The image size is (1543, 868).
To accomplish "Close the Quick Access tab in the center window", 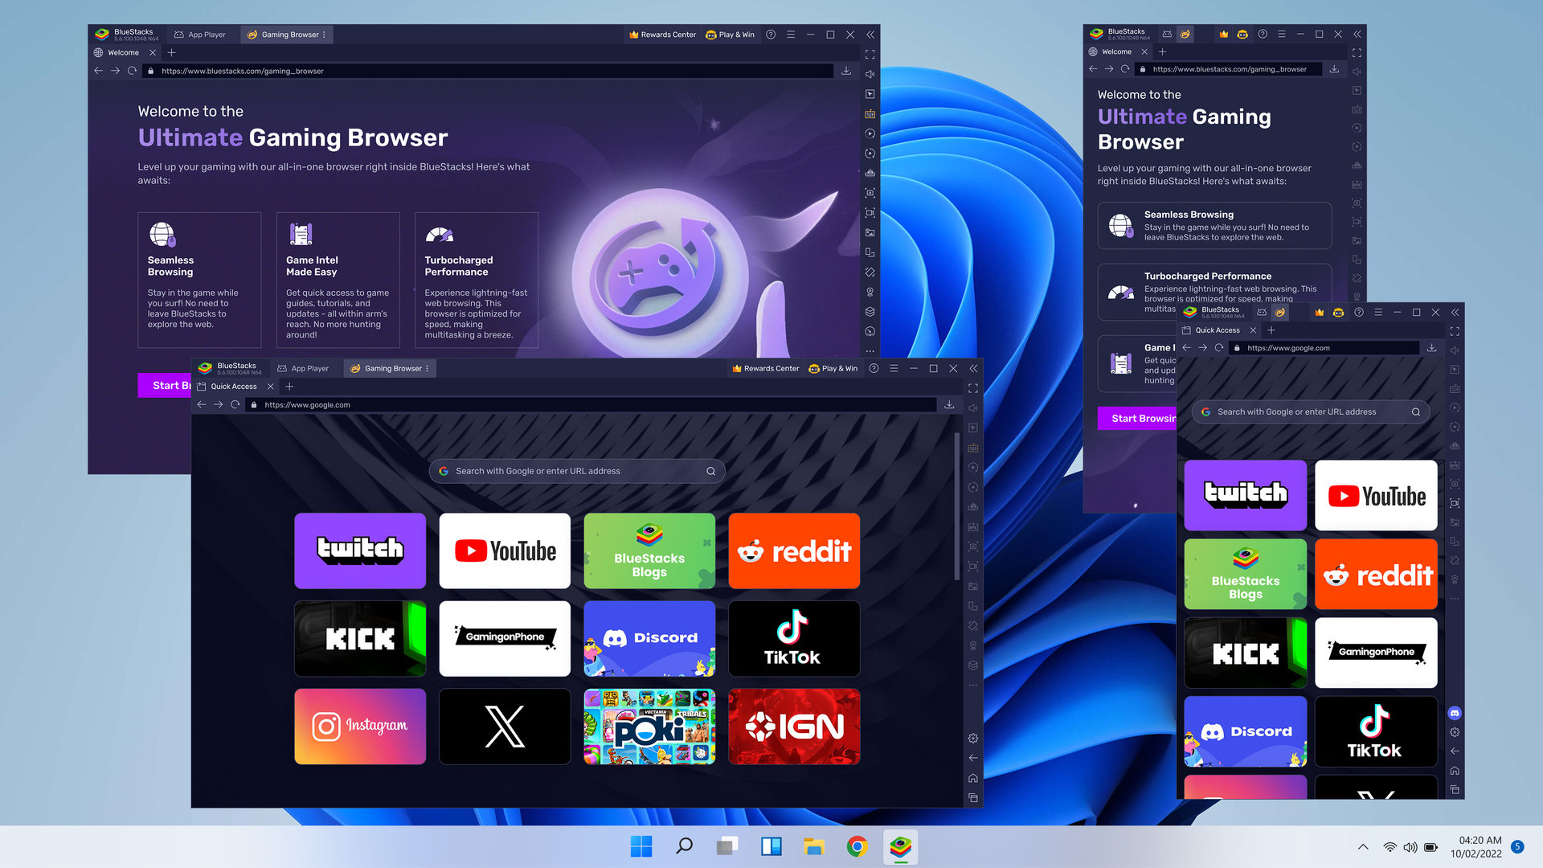I will (271, 387).
